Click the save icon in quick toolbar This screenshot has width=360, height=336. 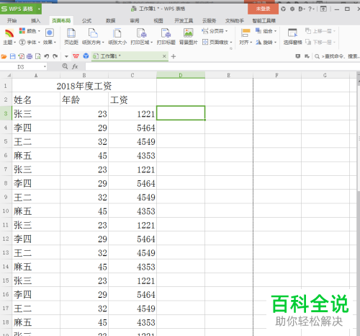12,56
